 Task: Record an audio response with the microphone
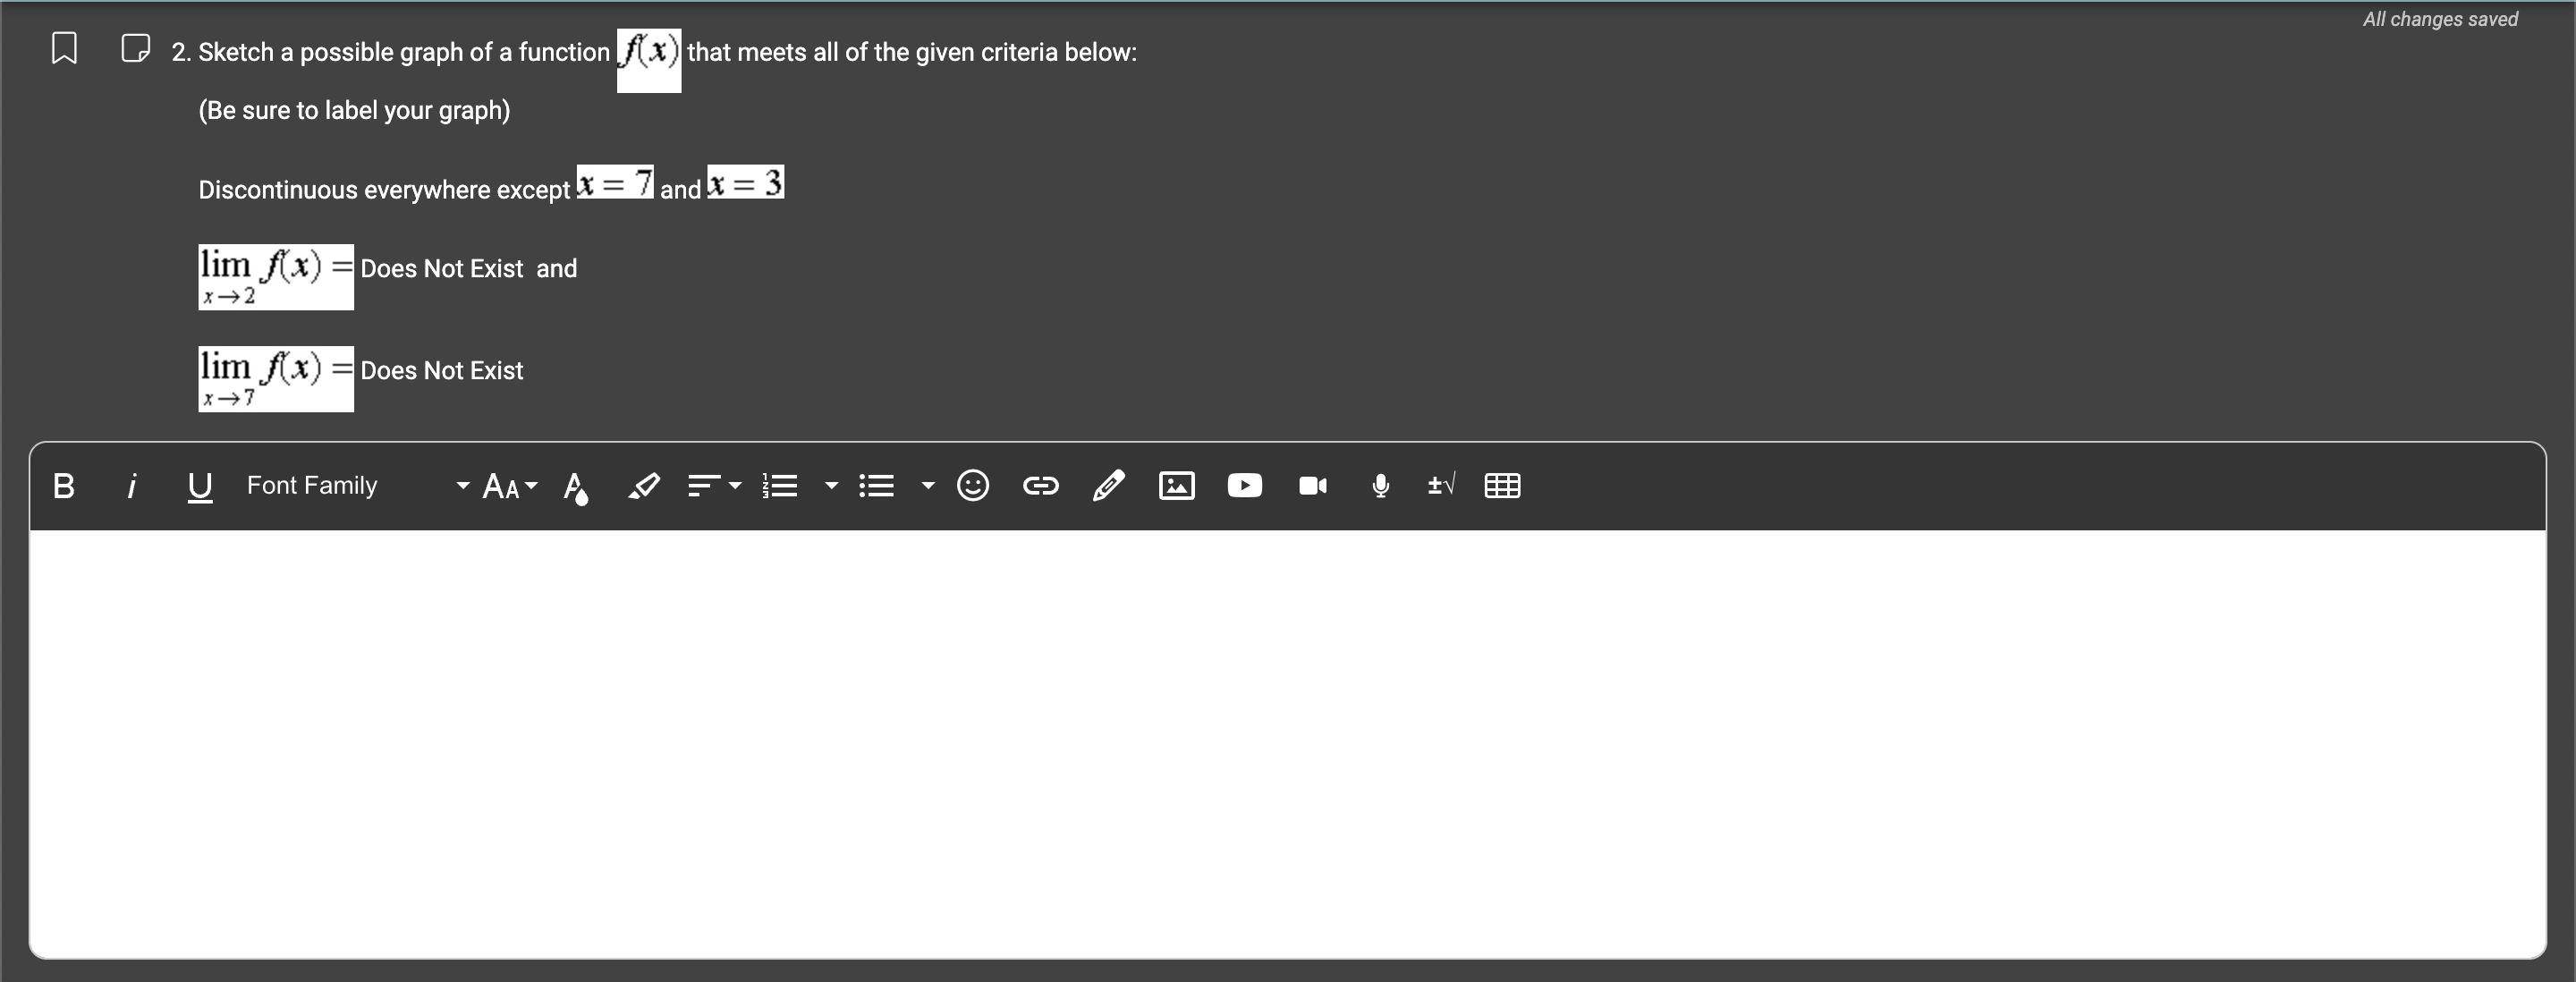pyautogui.click(x=1379, y=486)
